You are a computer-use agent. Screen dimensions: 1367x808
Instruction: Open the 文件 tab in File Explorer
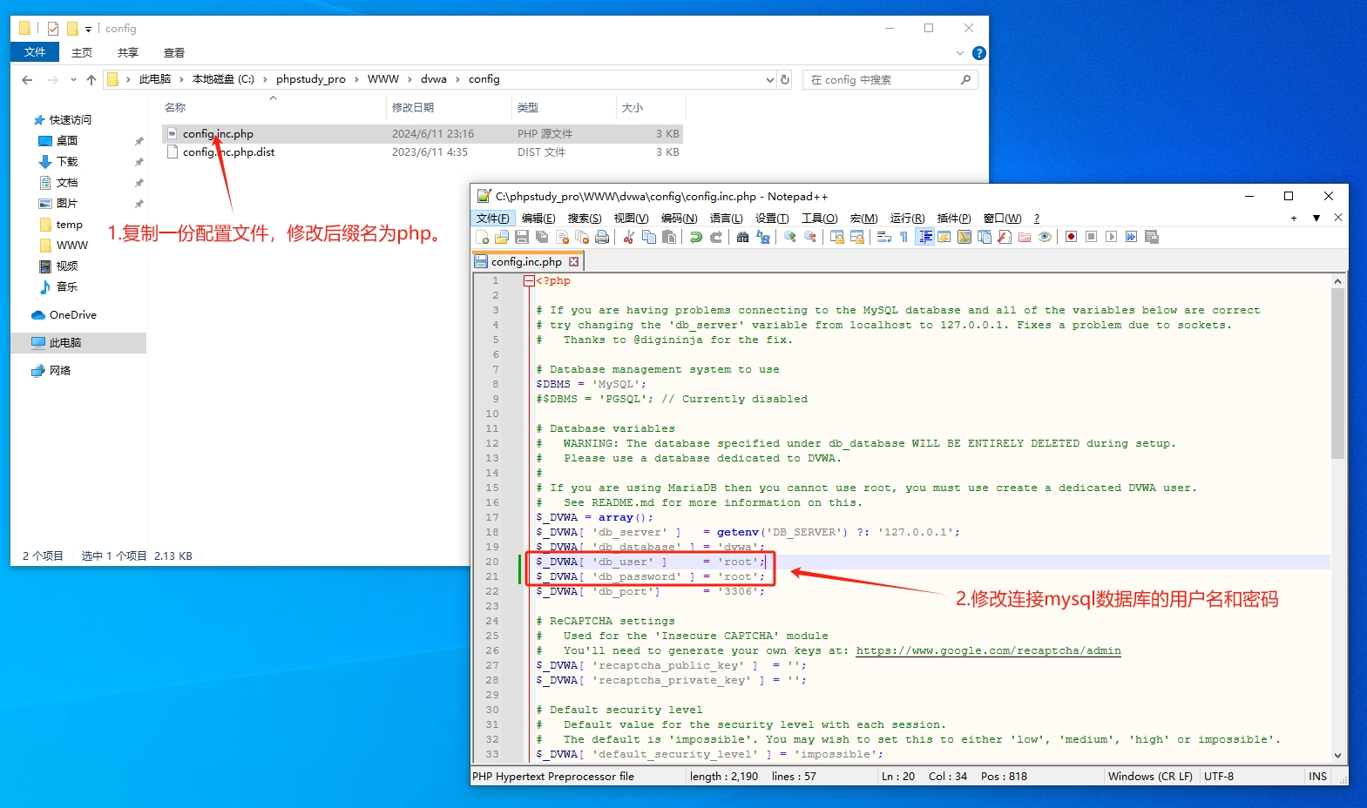(35, 52)
